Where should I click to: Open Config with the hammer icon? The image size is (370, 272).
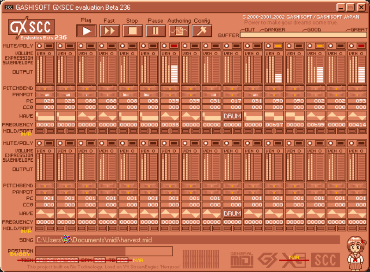pos(202,31)
